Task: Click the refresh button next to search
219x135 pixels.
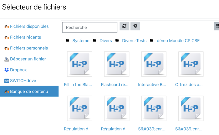Action: click(124, 26)
